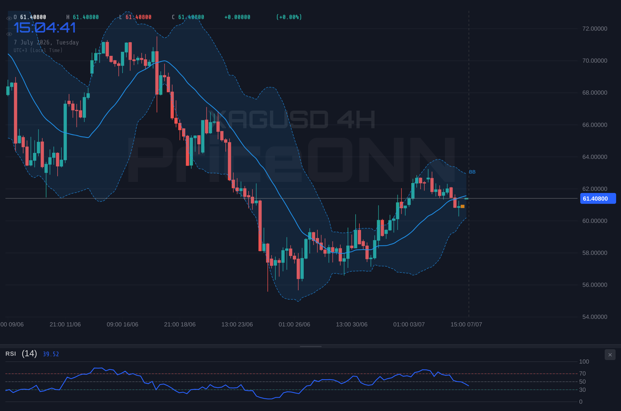The height and width of the screenshot is (411, 621).
Task: Click the 15:04:41 clock display
Action: tap(45, 28)
